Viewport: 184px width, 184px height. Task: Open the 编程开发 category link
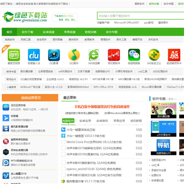[137, 39]
